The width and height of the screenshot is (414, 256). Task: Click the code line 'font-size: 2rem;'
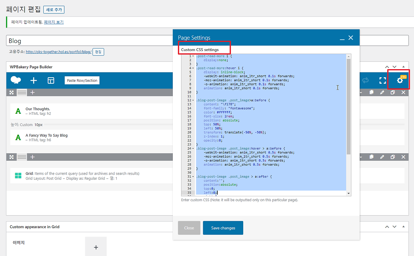pyautogui.click(x=219, y=116)
